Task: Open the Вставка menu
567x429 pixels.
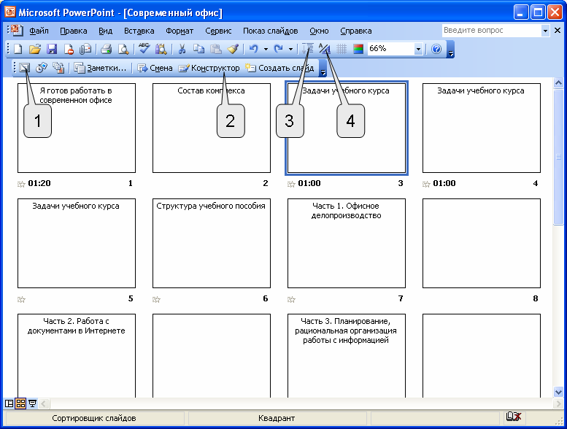Action: (x=139, y=31)
